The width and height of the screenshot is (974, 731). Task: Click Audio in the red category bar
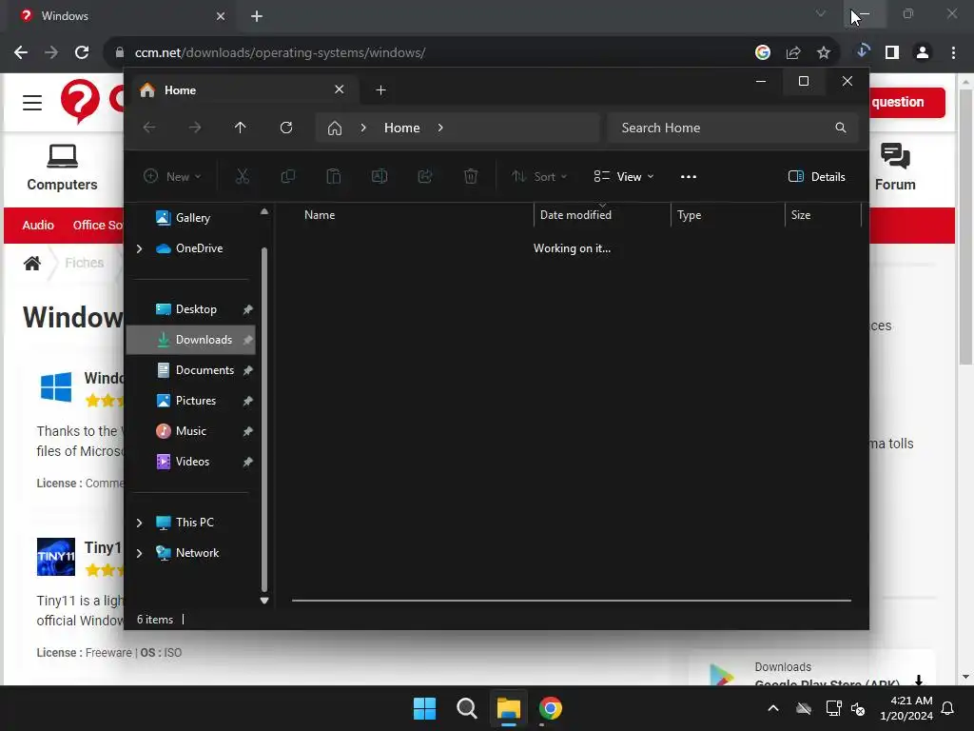click(x=38, y=225)
